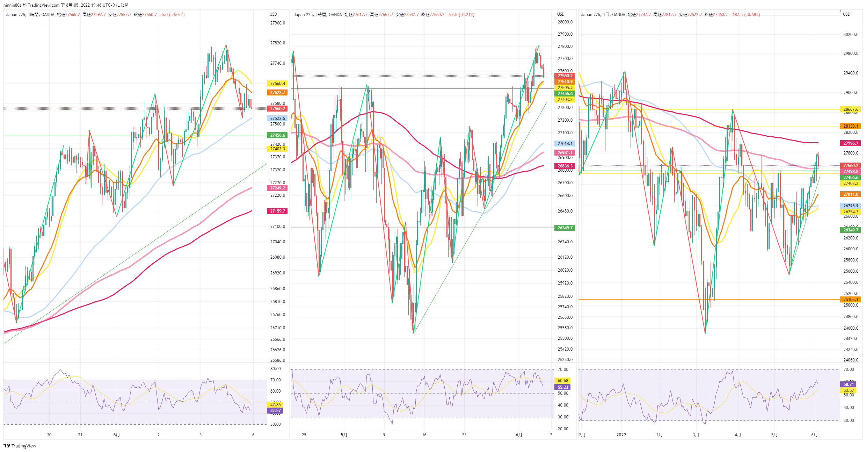Image resolution: width=866 pixels, height=452 pixels.
Task: Click crimson 27159.7 price label
Action: click(277, 211)
